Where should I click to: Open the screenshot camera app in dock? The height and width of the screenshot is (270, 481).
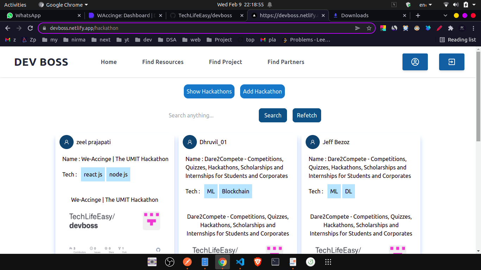point(152,262)
